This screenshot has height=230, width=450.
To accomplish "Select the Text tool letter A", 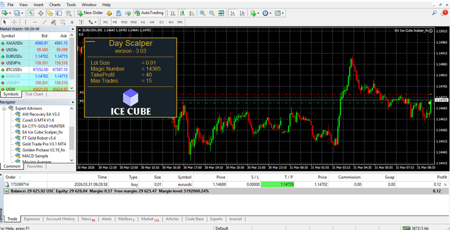I will click(x=72, y=22).
